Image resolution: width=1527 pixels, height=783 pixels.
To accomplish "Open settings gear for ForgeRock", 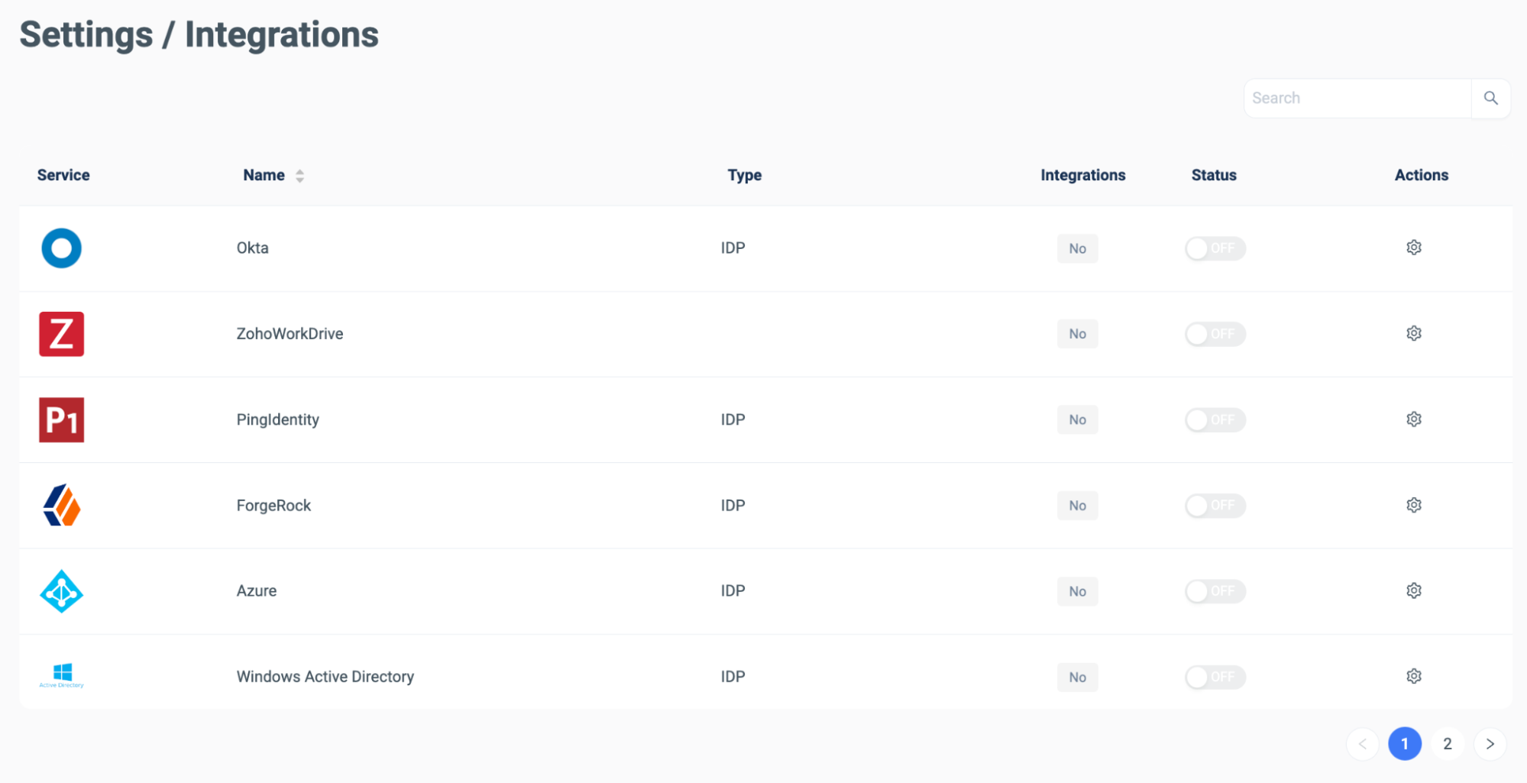I will click(1414, 505).
